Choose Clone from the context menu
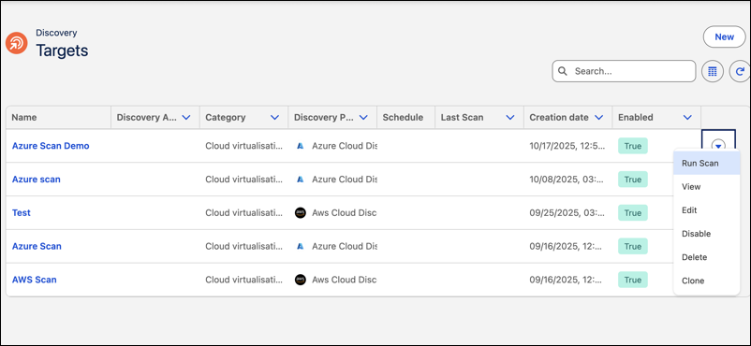The height and width of the screenshot is (346, 751). [x=706, y=281]
